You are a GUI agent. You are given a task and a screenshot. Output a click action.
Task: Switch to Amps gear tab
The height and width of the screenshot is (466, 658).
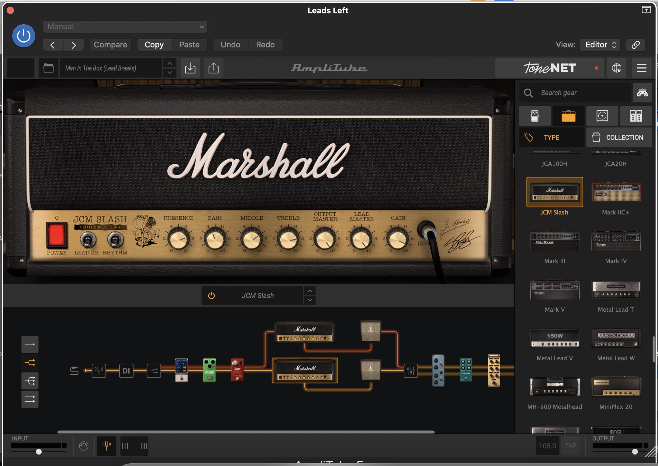pos(568,116)
